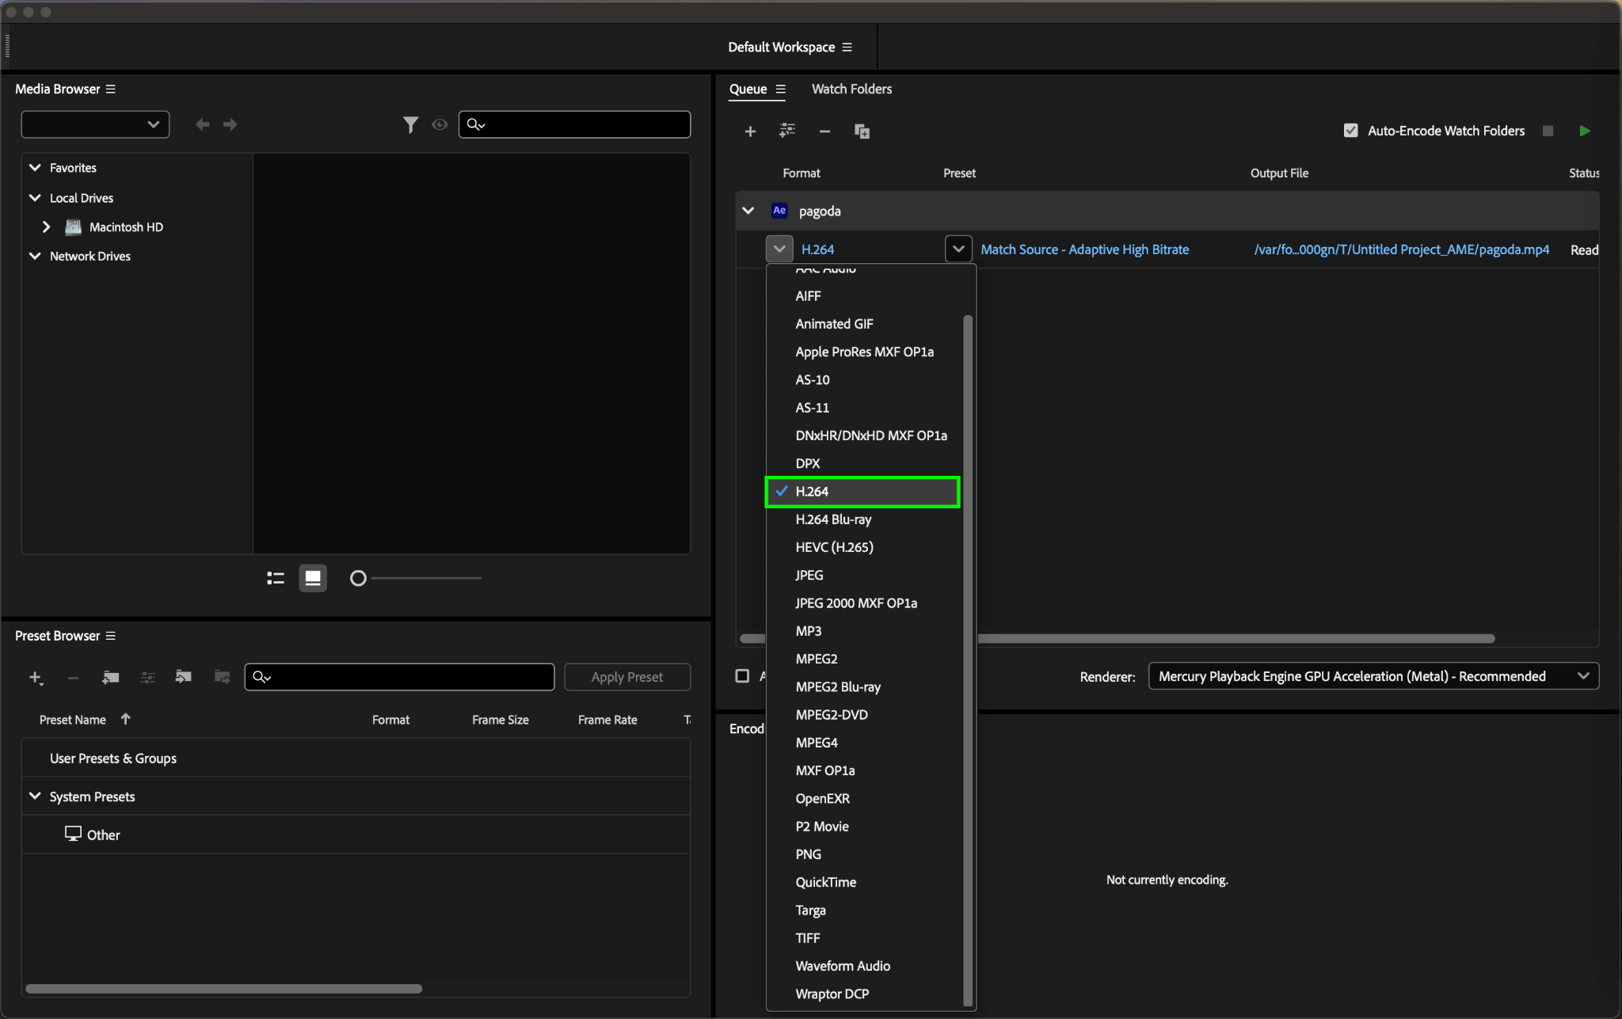1622x1019 pixels.
Task: Open the Renderer dropdown menu
Action: (1373, 676)
